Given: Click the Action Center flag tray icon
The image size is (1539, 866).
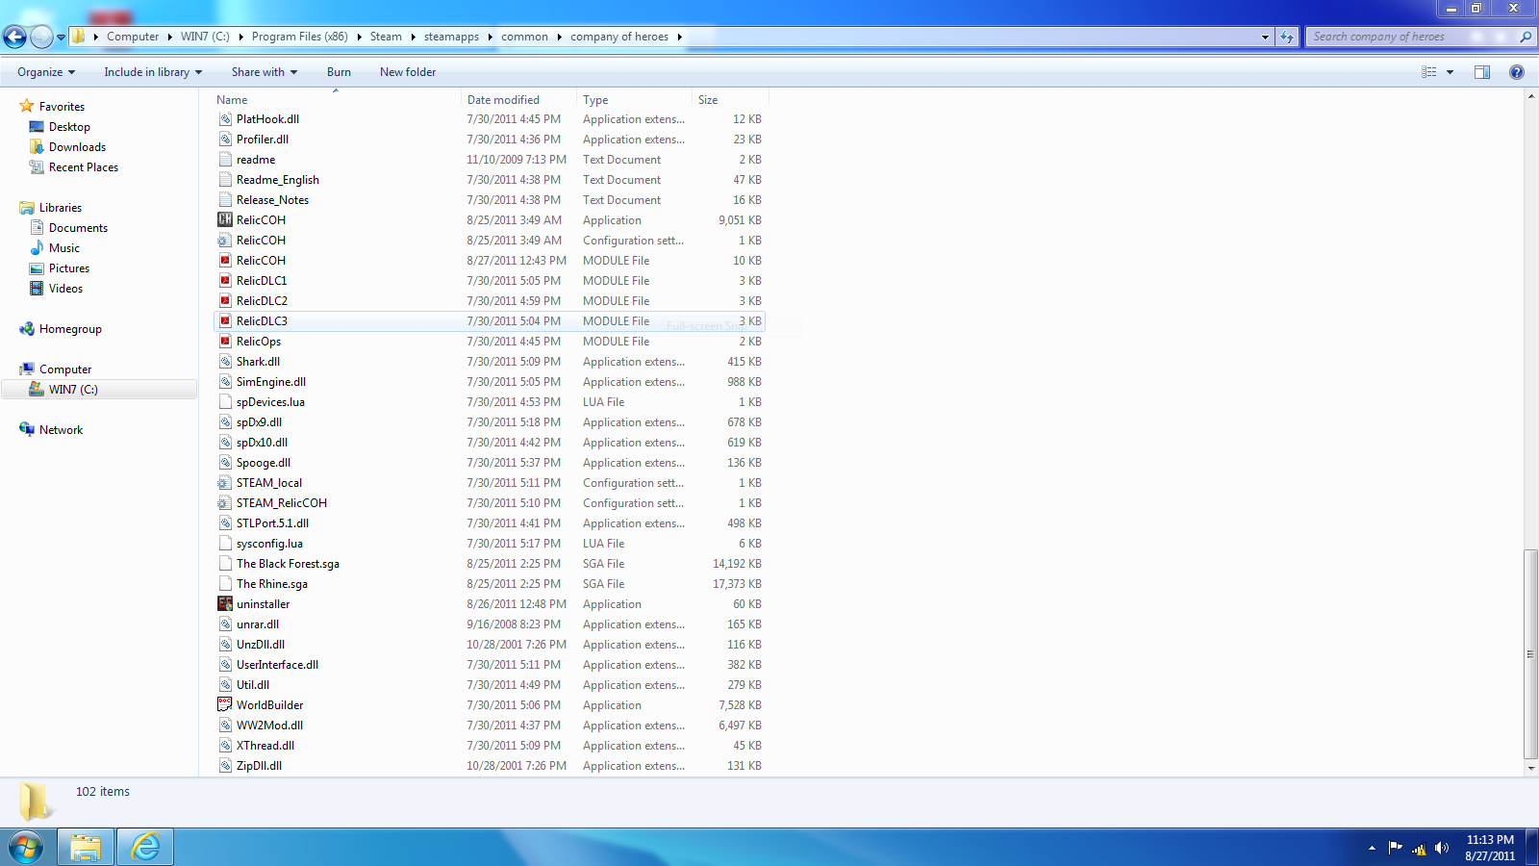Looking at the screenshot, I should [x=1395, y=848].
